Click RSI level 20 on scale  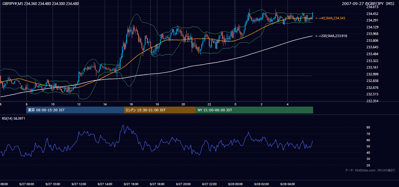(x=368, y=165)
